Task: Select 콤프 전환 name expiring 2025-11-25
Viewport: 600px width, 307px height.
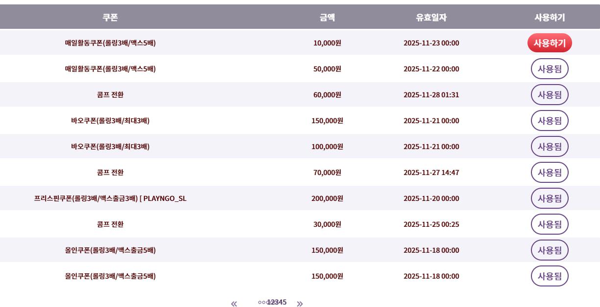Action: (x=110, y=224)
